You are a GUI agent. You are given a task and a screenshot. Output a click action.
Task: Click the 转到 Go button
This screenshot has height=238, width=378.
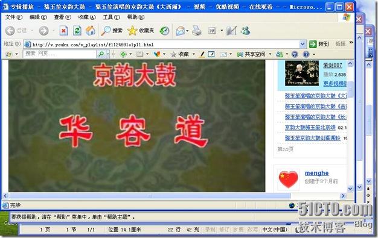pyautogui.click(x=319, y=44)
